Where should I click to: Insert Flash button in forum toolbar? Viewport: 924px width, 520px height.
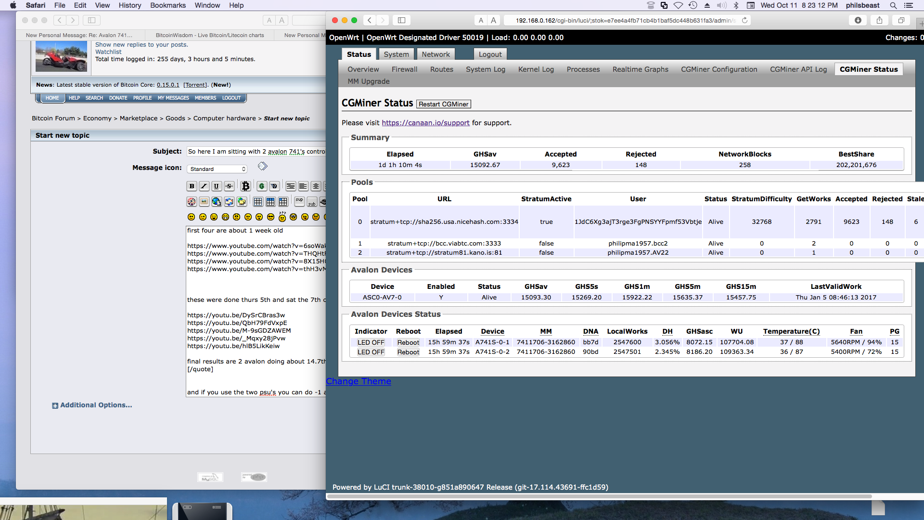pyautogui.click(x=192, y=202)
